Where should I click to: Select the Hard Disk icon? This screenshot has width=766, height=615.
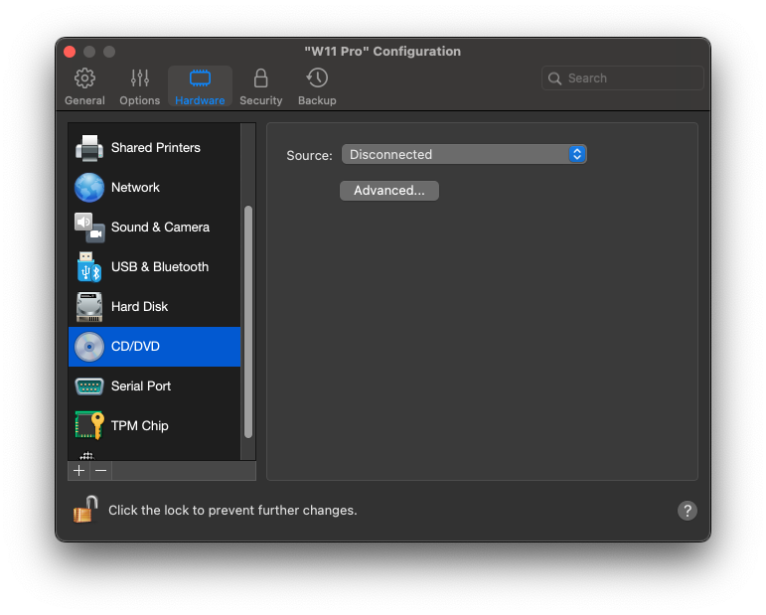[x=89, y=307]
